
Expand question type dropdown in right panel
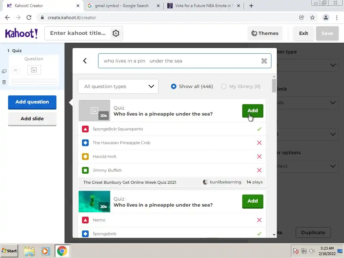pos(333,65)
